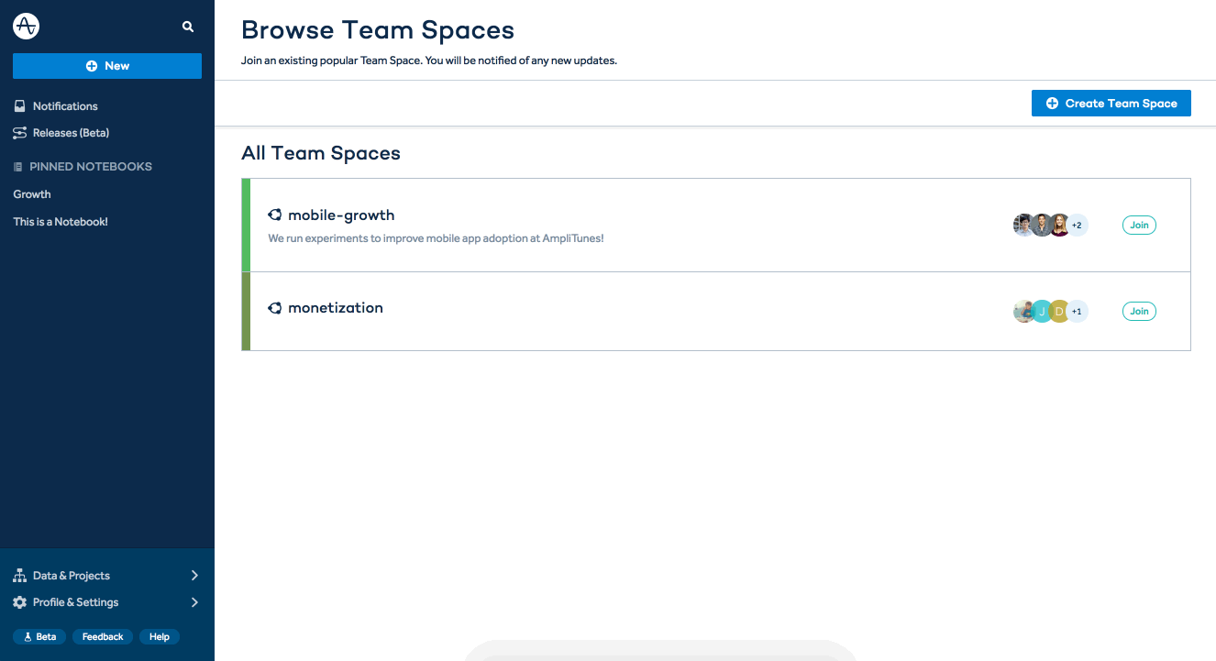1216x661 pixels.
Task: Click the Amplitude logo icon
Action: [26, 27]
